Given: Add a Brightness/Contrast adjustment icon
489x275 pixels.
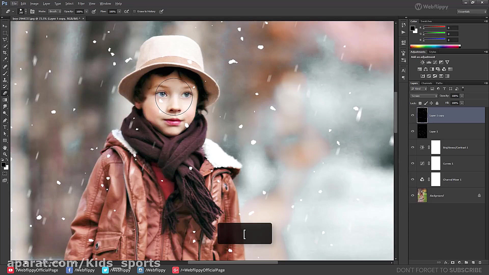Looking at the screenshot, I should pos(423,62).
